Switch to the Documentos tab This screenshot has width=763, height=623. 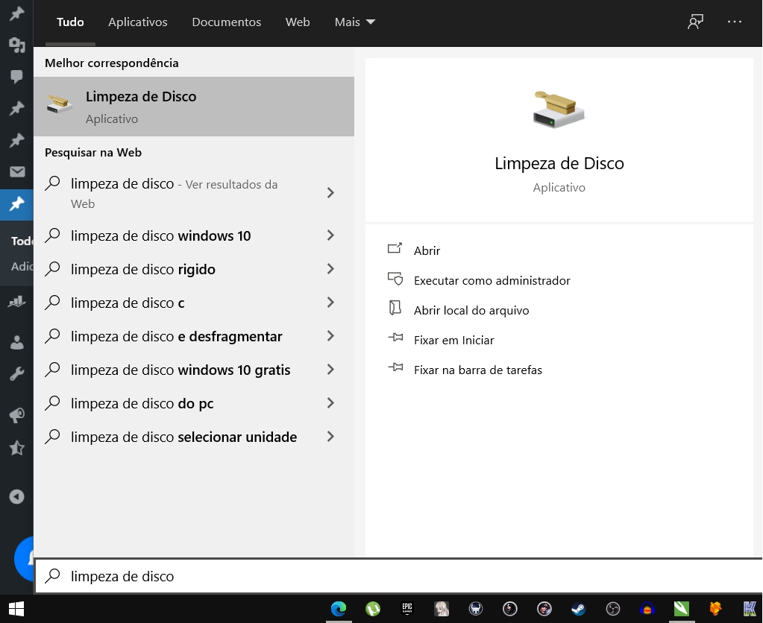click(226, 22)
